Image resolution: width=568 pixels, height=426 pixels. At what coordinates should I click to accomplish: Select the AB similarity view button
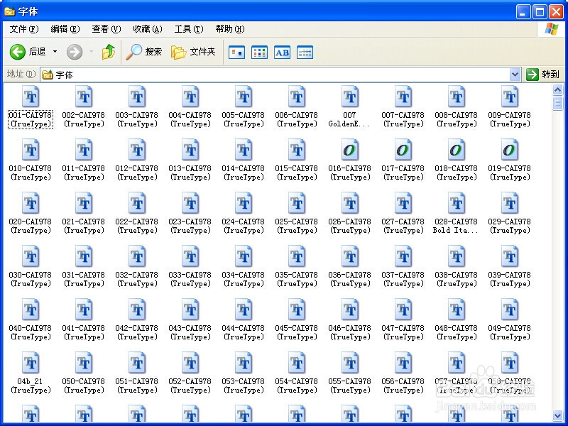282,53
